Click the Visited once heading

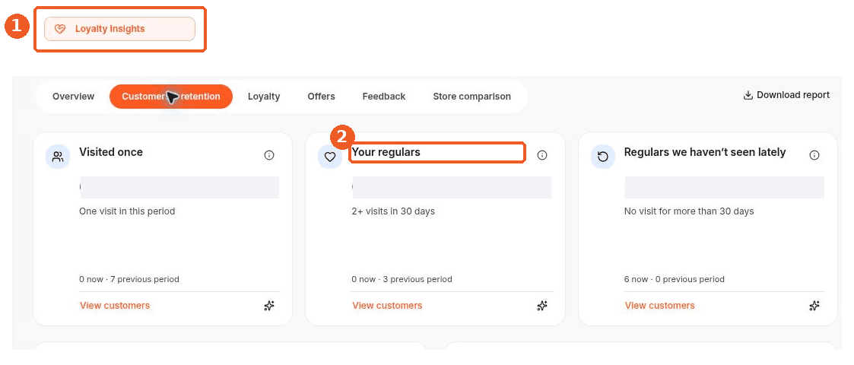coord(111,152)
